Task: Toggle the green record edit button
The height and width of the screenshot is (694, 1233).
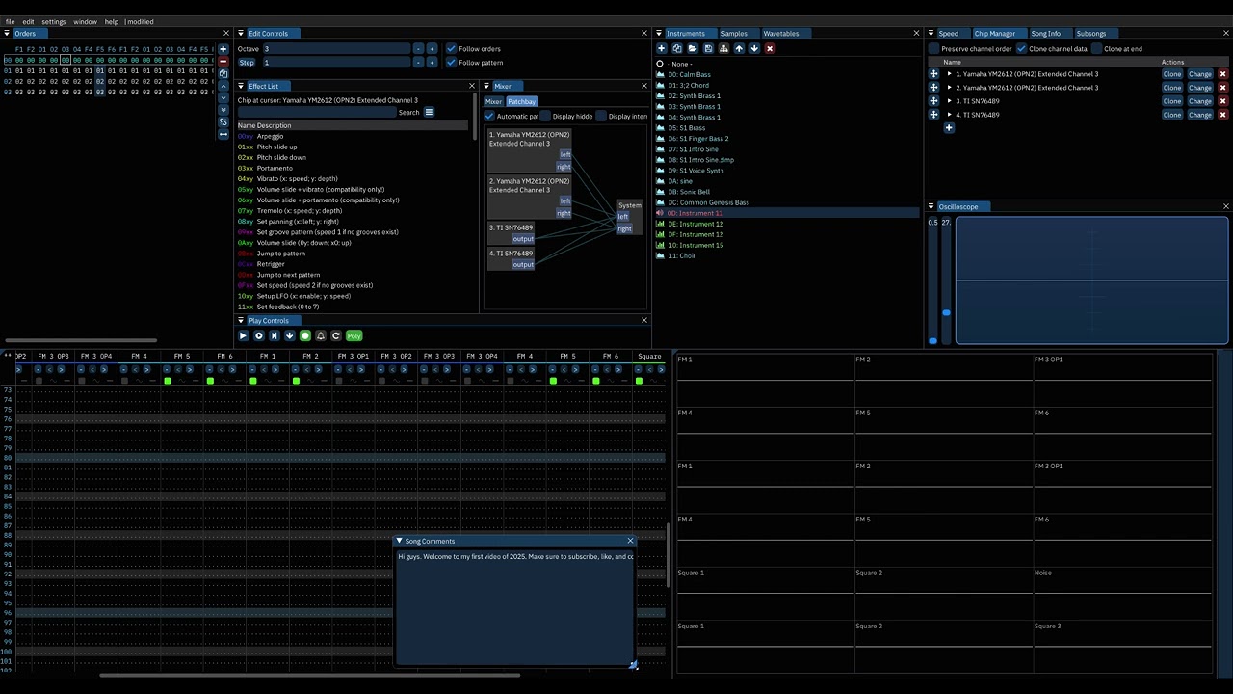Action: [x=305, y=335]
